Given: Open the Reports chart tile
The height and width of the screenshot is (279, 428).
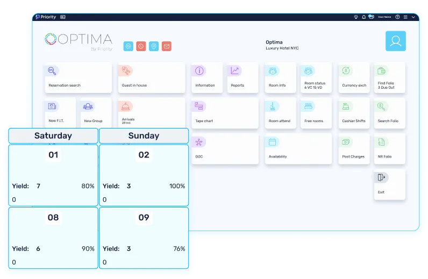Looking at the screenshot, I should click(x=242, y=77).
